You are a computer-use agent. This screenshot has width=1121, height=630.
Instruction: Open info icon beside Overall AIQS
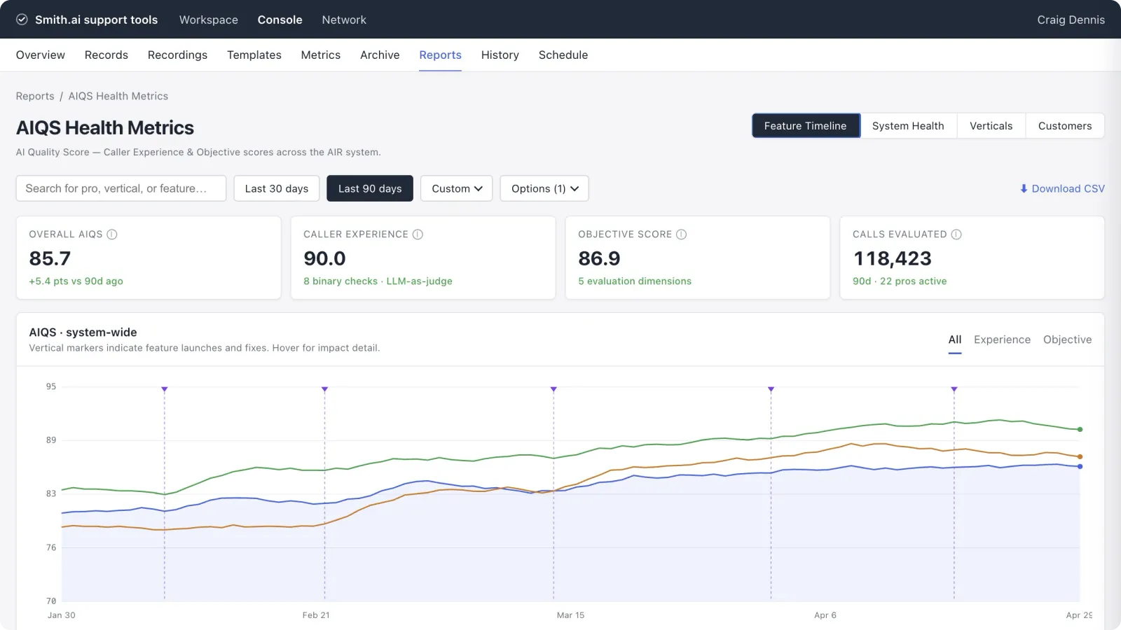coord(112,234)
